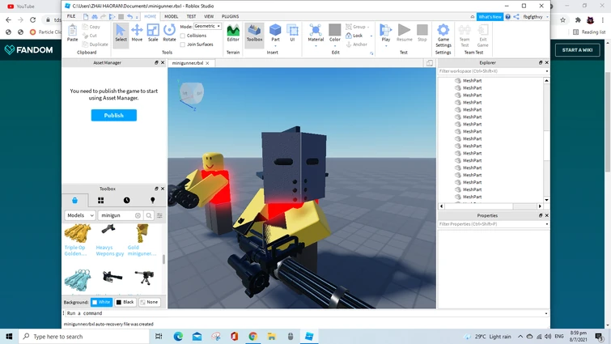Open the Gold miniguner model
The image size is (611, 344).
tap(142, 240)
